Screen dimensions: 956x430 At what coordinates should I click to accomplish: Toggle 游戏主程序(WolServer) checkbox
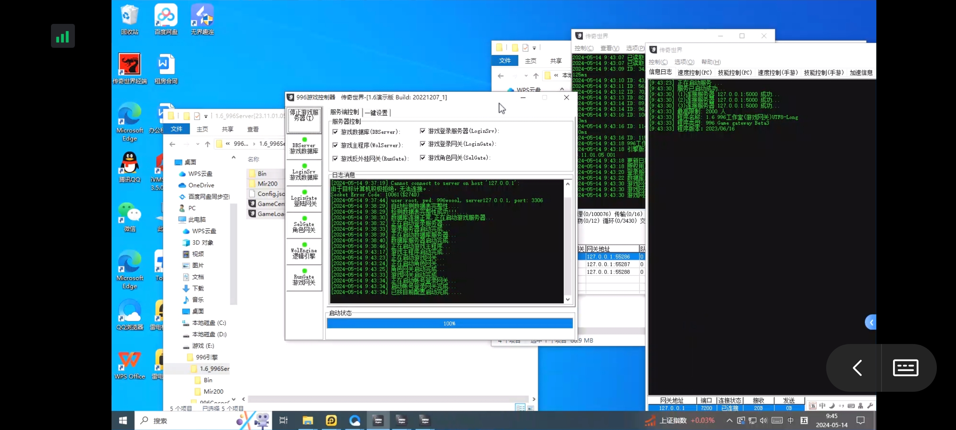(x=335, y=145)
